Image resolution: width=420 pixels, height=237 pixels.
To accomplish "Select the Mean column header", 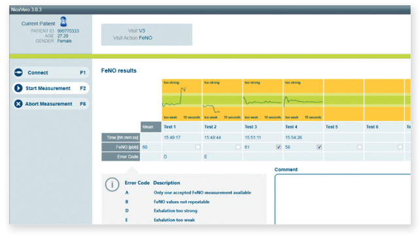I will (x=151, y=127).
